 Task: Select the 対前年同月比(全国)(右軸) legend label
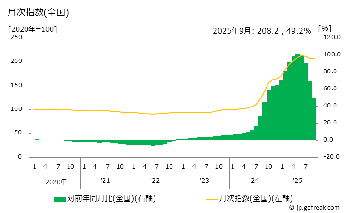(112, 199)
